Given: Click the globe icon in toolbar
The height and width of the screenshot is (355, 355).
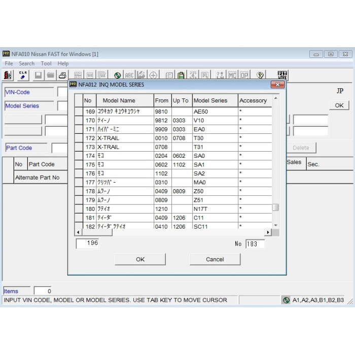Looking at the screenshot, I should [117, 75].
